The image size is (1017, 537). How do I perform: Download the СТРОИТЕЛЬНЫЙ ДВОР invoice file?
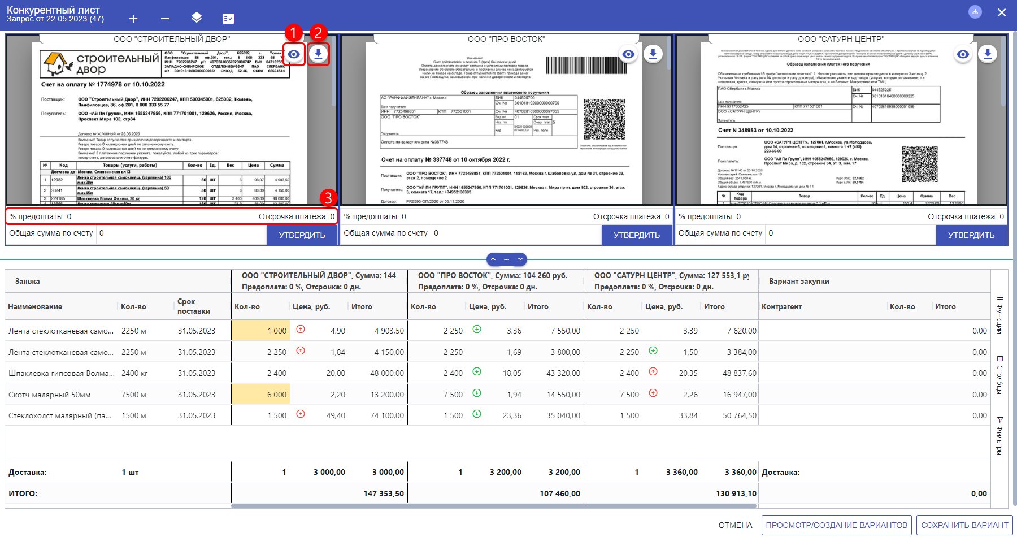pyautogui.click(x=319, y=54)
